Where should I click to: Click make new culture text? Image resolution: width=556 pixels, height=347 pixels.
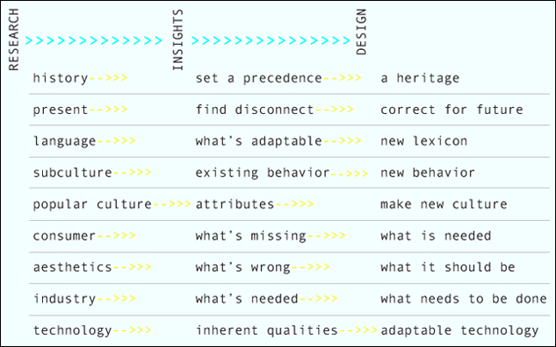pyautogui.click(x=444, y=204)
